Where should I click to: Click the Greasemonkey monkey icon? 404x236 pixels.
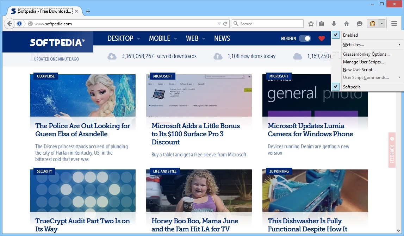(372, 24)
